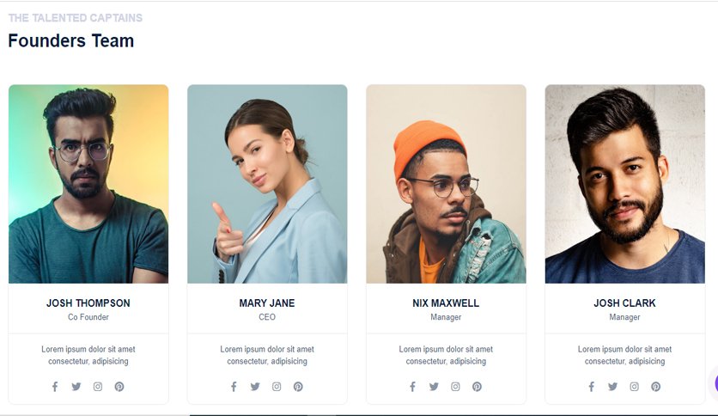Select Mary Jane's profile photo
718x416 pixels.
pyautogui.click(x=267, y=184)
